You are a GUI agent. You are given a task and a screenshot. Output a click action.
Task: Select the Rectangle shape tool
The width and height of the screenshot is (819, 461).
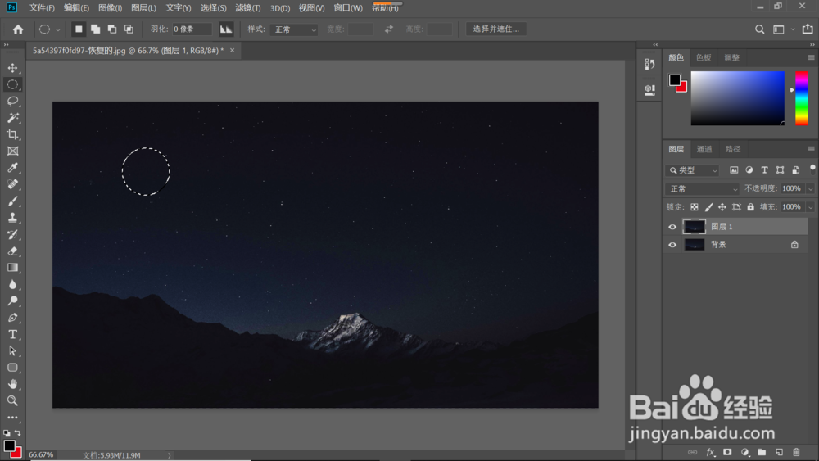tap(12, 368)
